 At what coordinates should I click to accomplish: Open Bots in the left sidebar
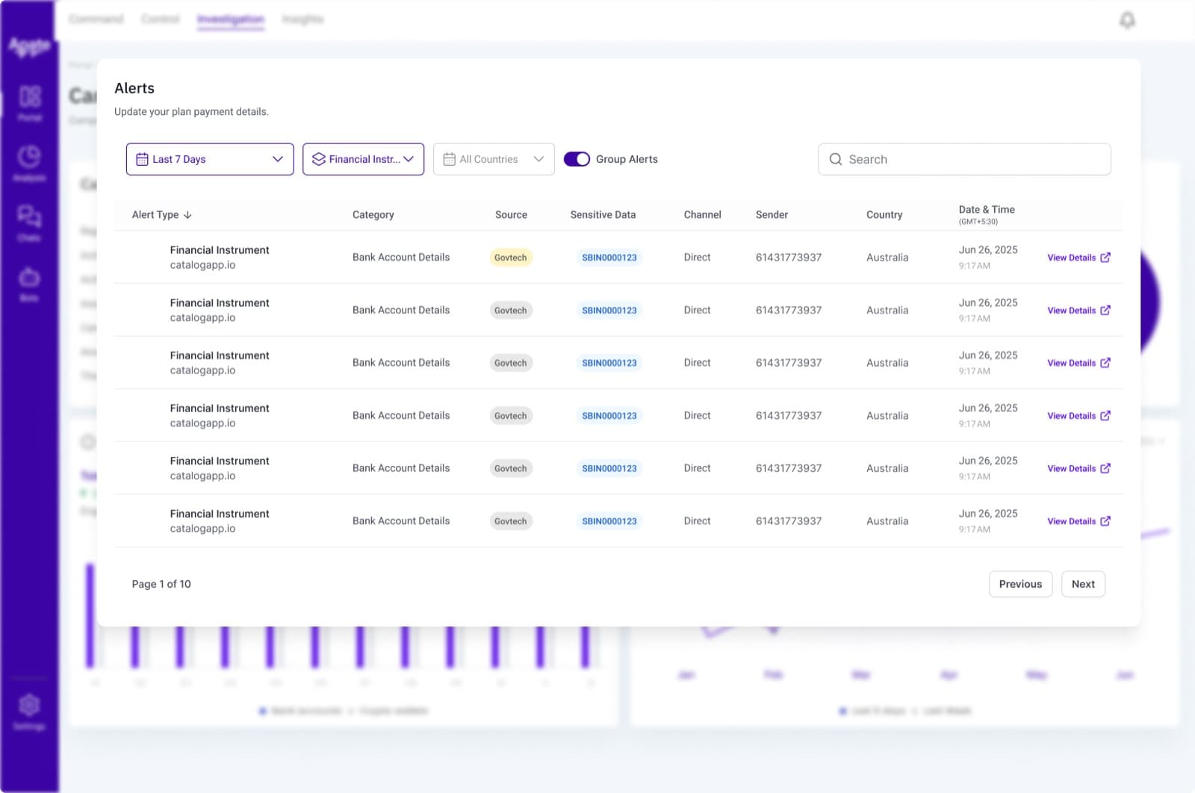click(30, 284)
